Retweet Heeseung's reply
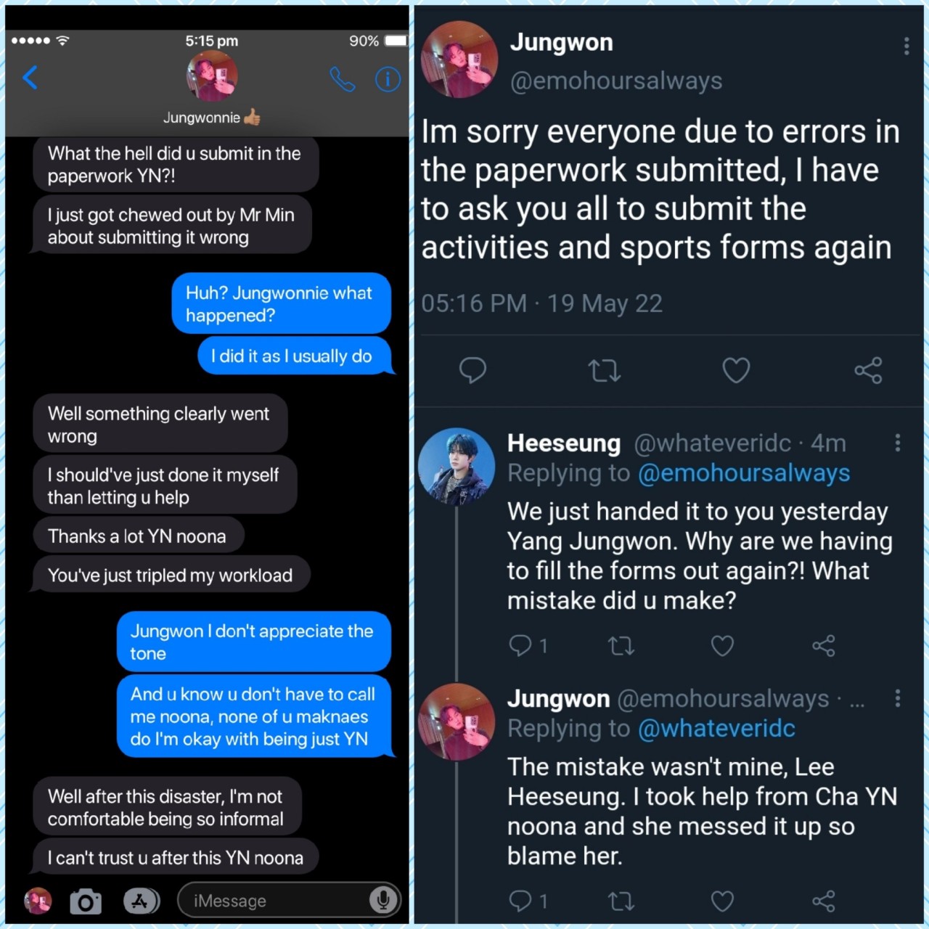Screen dimensions: 929x929 (621, 645)
